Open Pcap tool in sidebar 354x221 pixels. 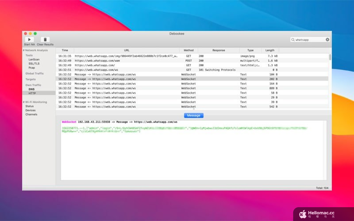[x=32, y=68]
